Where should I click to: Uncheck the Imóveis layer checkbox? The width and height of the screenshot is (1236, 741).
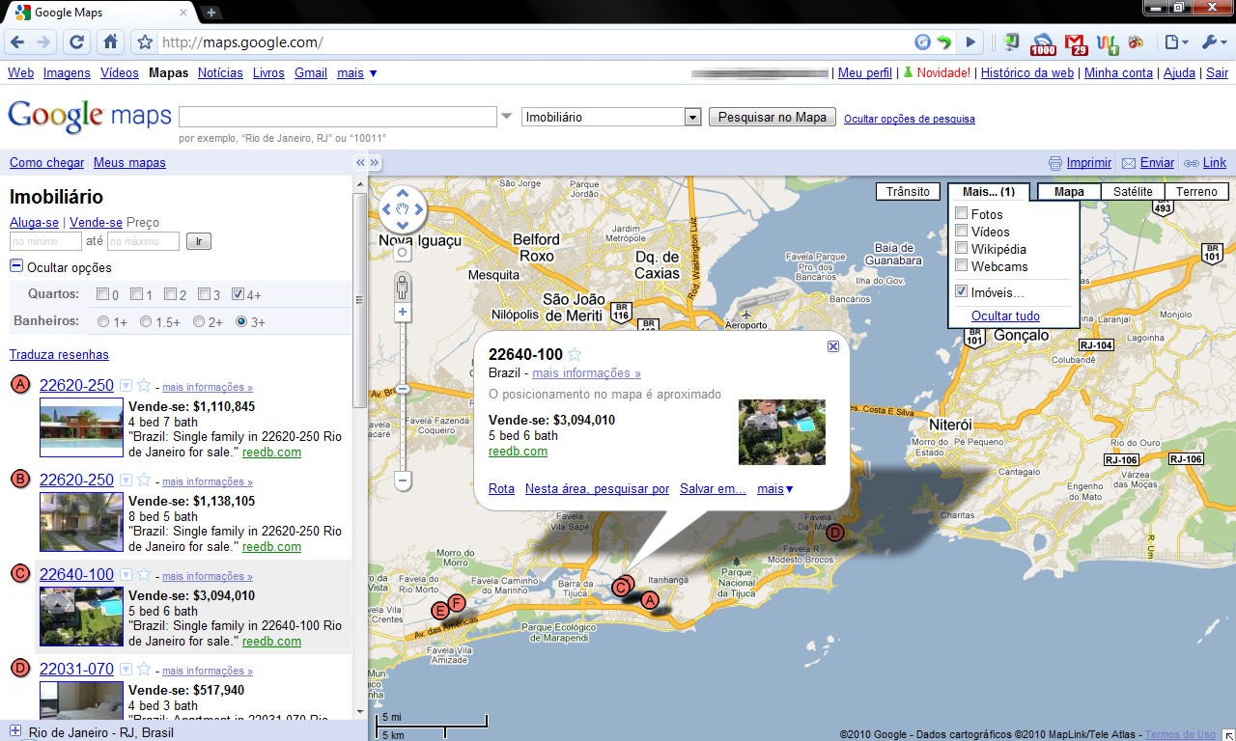point(961,291)
